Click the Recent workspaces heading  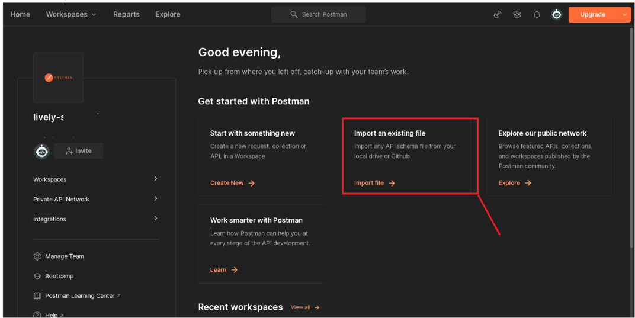click(x=240, y=307)
